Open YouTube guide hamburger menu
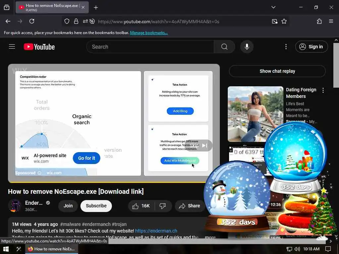 12,47
